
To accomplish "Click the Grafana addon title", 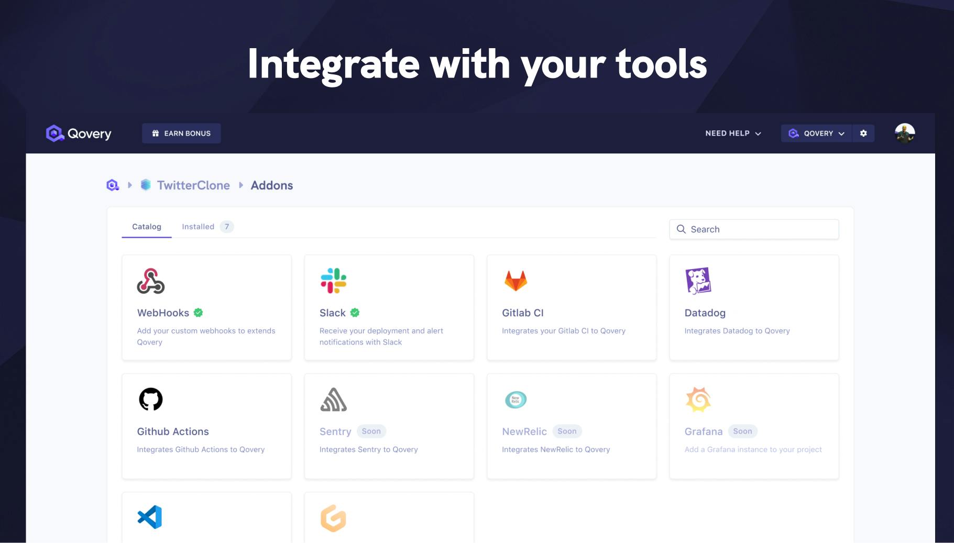I will pos(704,431).
